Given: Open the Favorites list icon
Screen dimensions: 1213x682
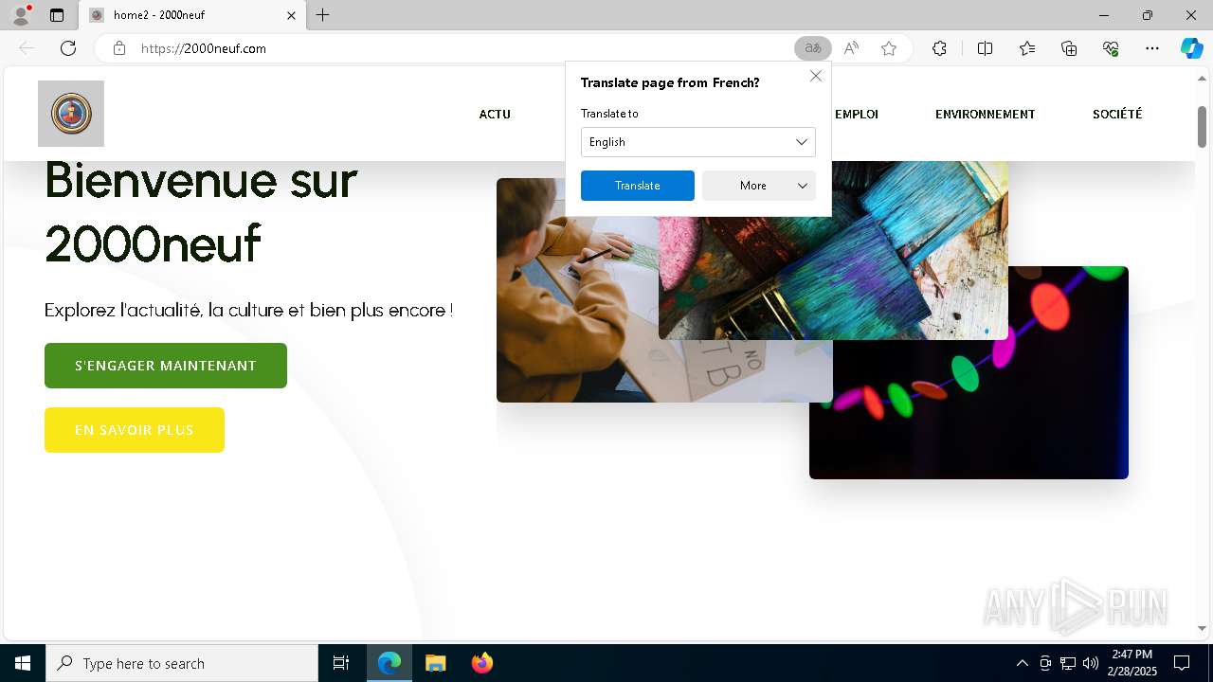Looking at the screenshot, I should (x=1027, y=48).
